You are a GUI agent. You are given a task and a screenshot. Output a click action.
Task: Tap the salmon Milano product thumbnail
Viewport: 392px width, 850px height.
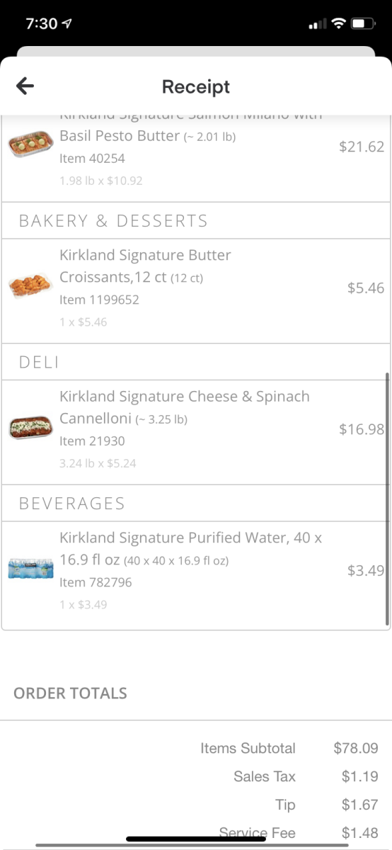tap(31, 146)
